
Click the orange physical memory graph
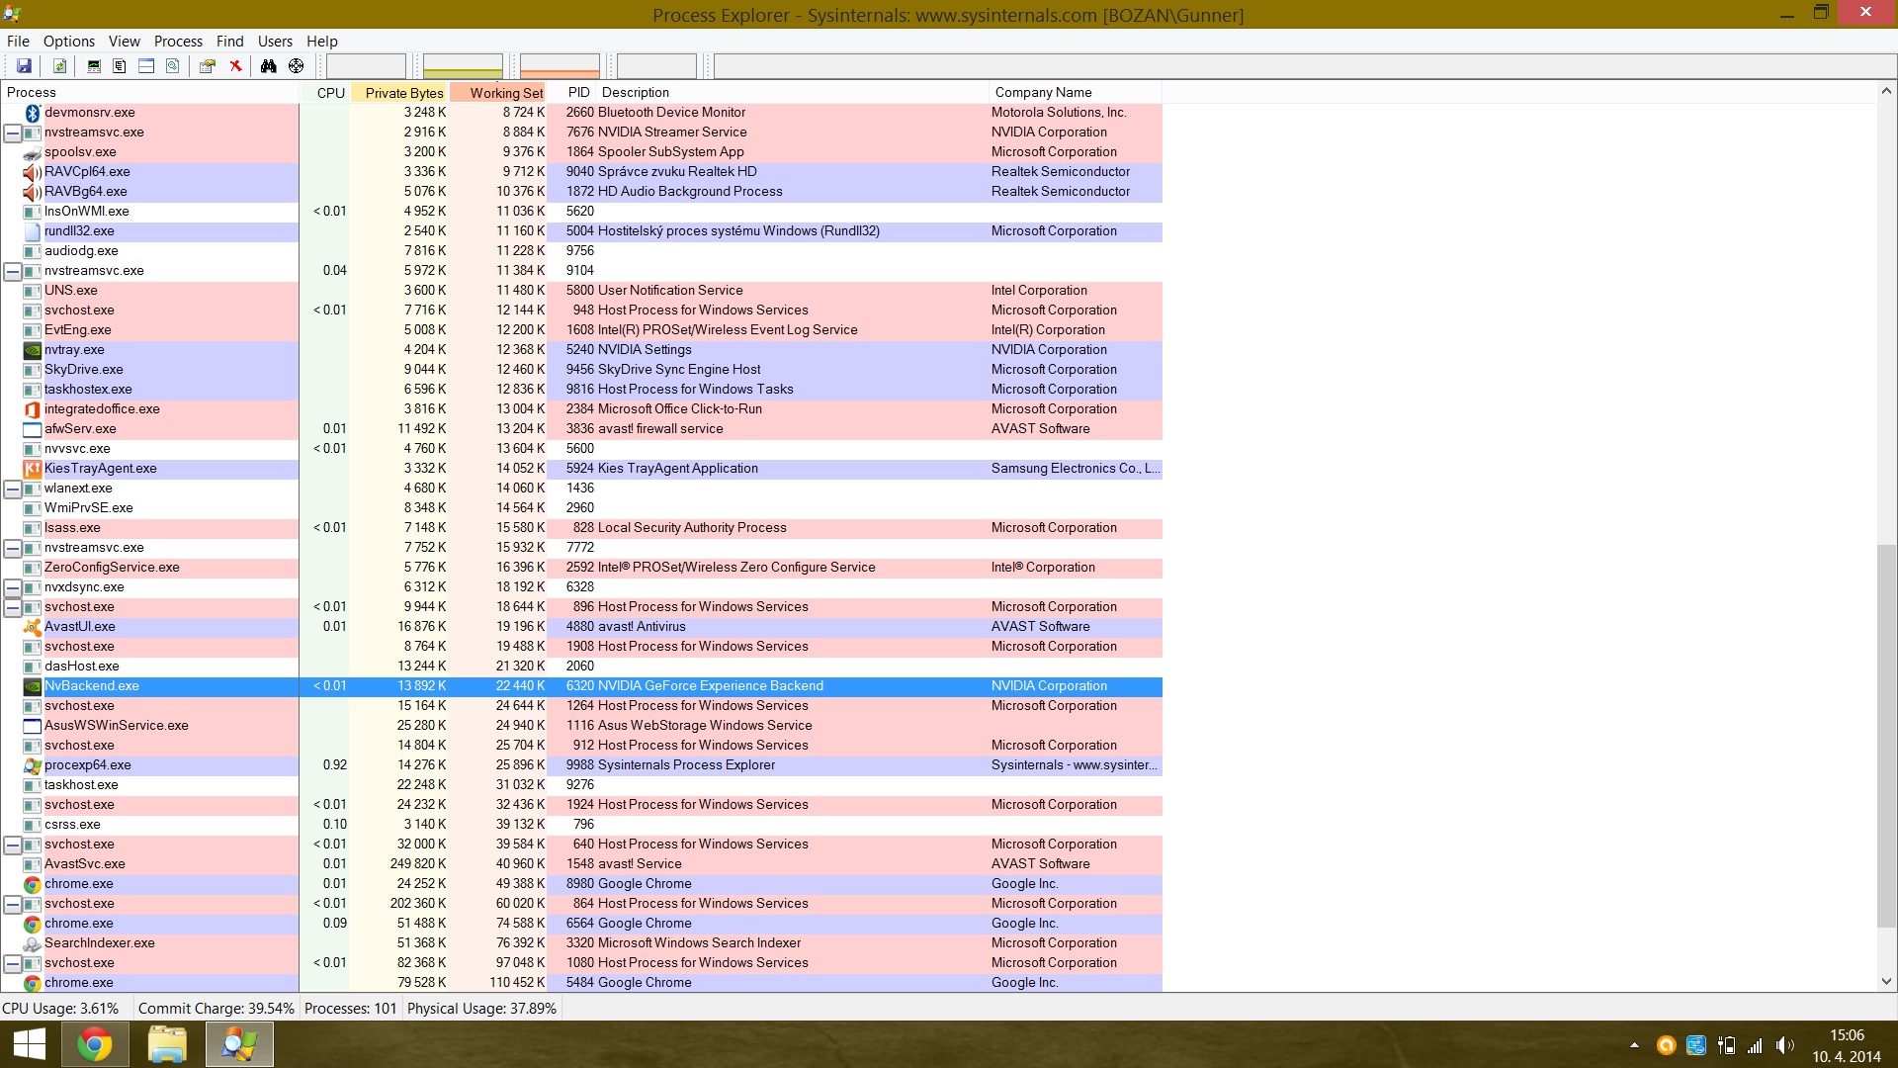click(x=560, y=66)
